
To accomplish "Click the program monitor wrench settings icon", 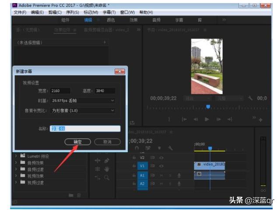I will [250, 98].
